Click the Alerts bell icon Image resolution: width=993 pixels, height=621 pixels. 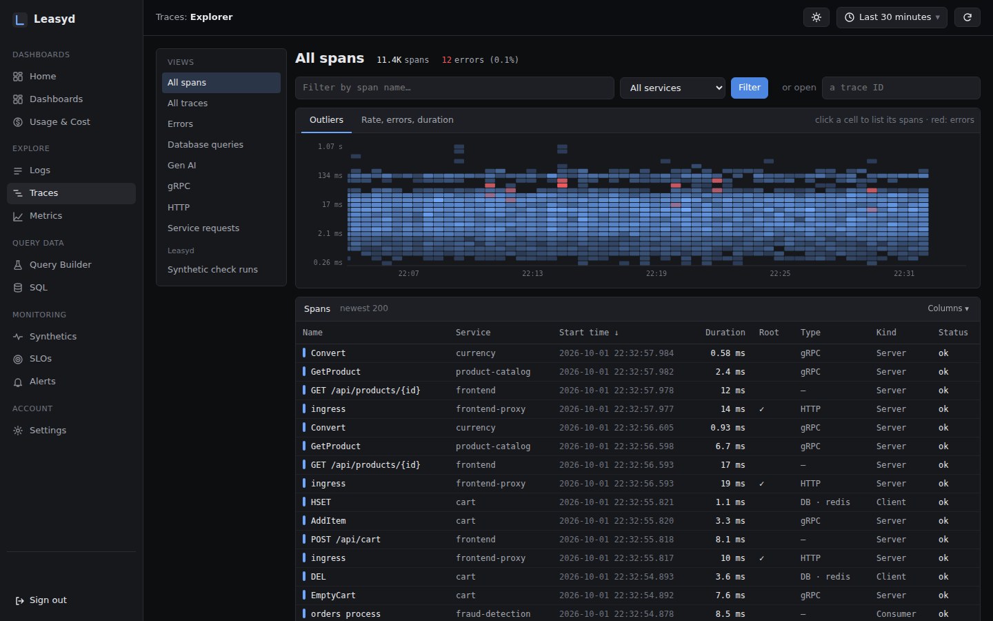18,382
